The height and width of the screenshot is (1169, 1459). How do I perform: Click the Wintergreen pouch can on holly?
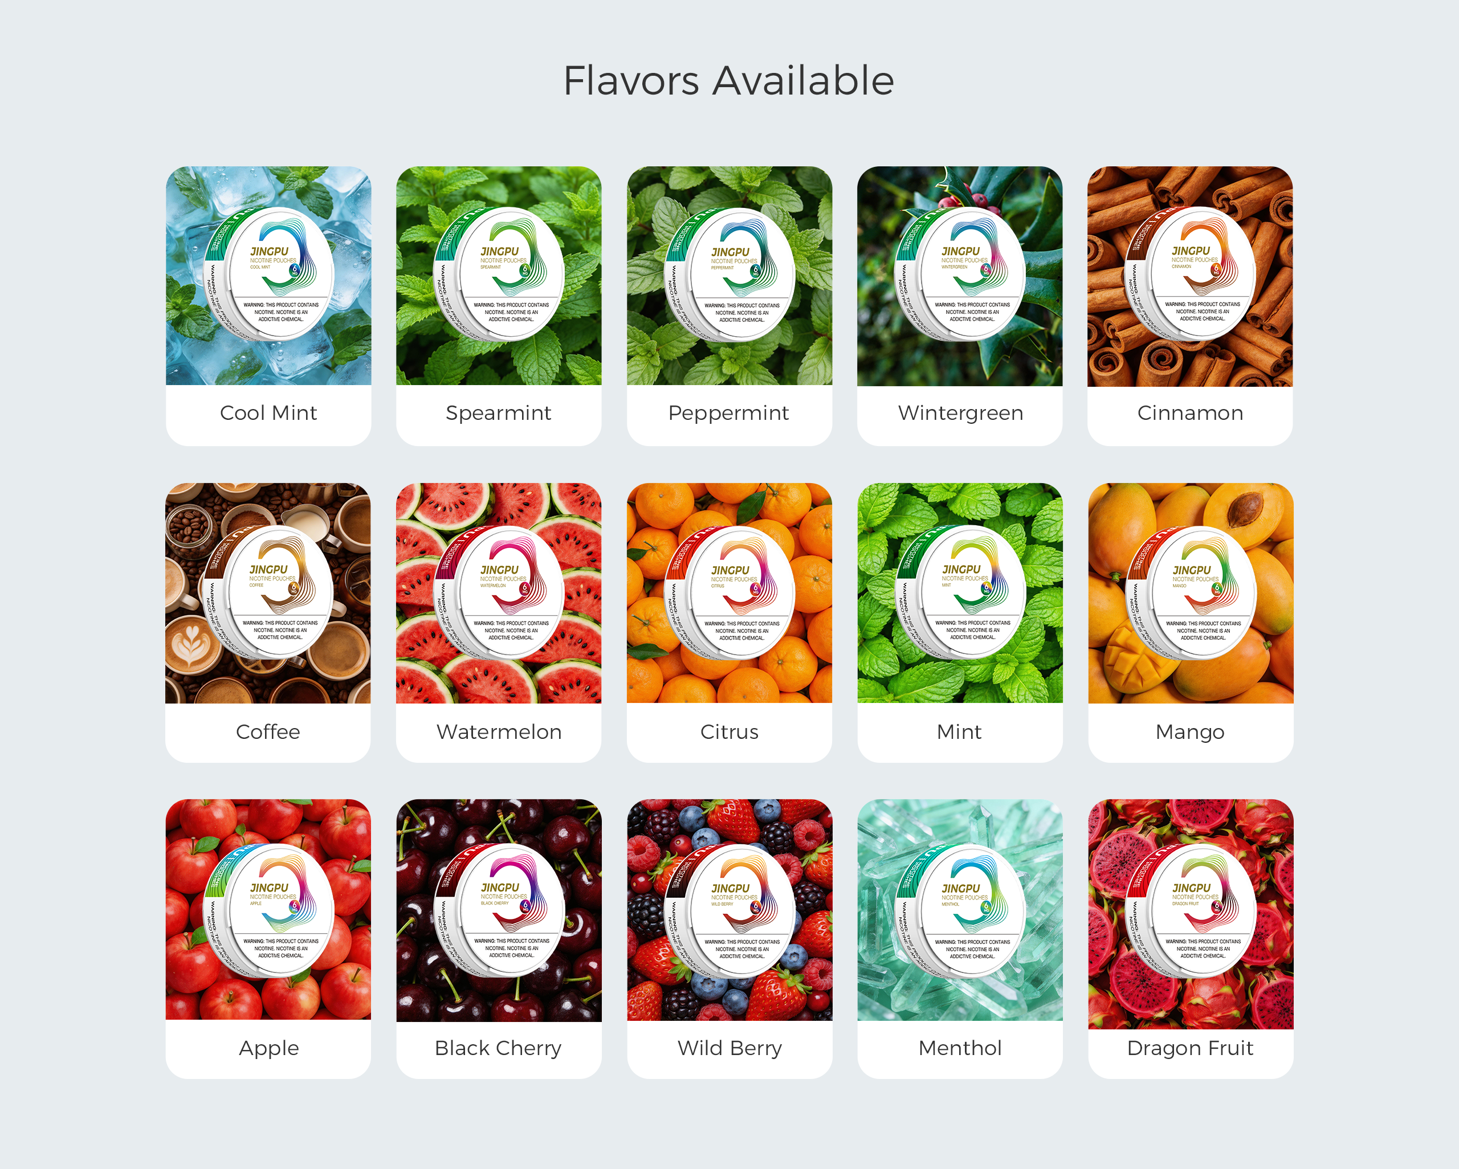point(960,276)
